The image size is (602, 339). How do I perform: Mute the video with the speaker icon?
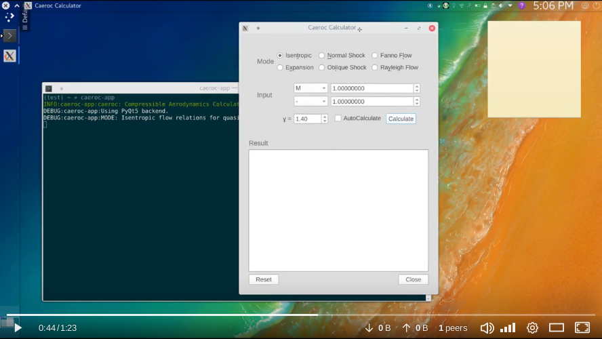[x=487, y=328]
